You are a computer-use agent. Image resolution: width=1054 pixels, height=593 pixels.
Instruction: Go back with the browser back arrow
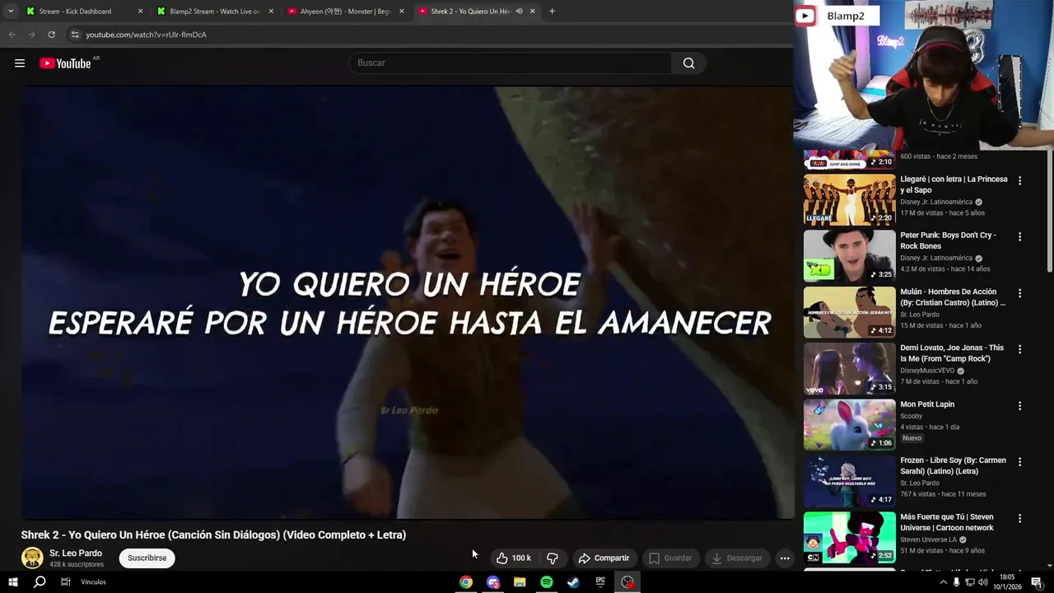click(x=12, y=35)
